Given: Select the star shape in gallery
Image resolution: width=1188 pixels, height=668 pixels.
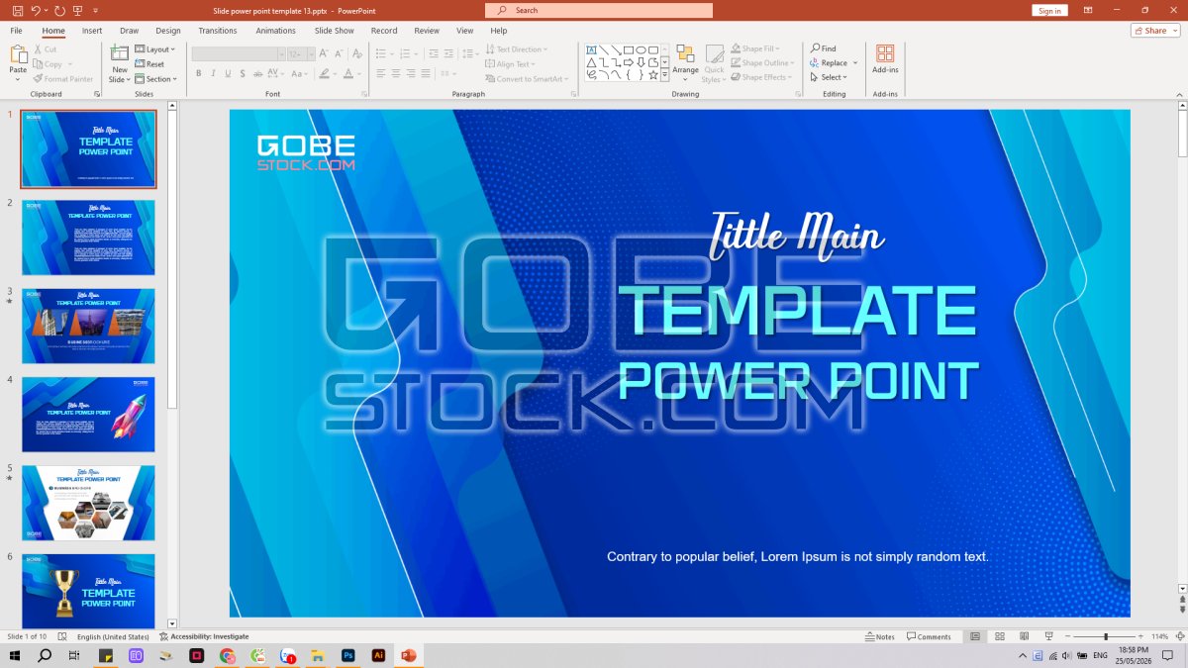Looking at the screenshot, I should 653,74.
